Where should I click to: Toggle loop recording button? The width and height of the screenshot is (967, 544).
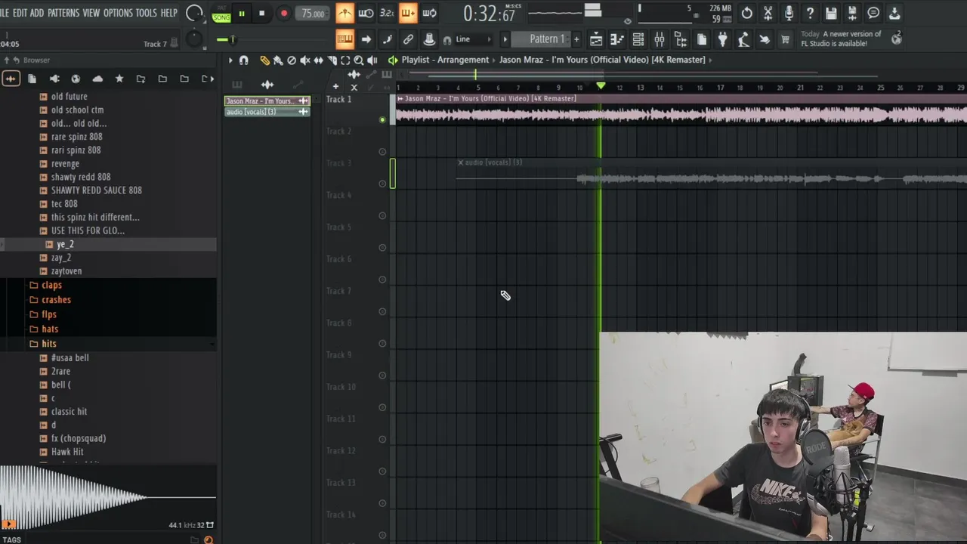(429, 13)
